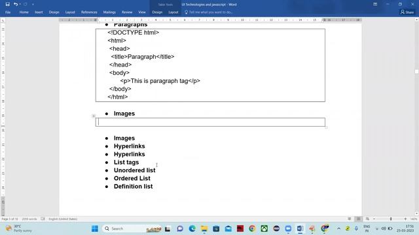Open Xbox app on taskbar

pyautogui.click(x=264, y=228)
